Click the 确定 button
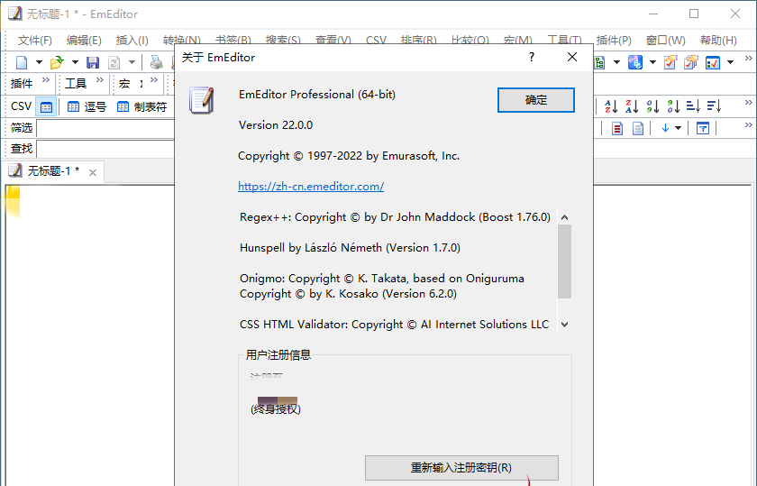Screen dimensions: 757x486 (x=536, y=100)
